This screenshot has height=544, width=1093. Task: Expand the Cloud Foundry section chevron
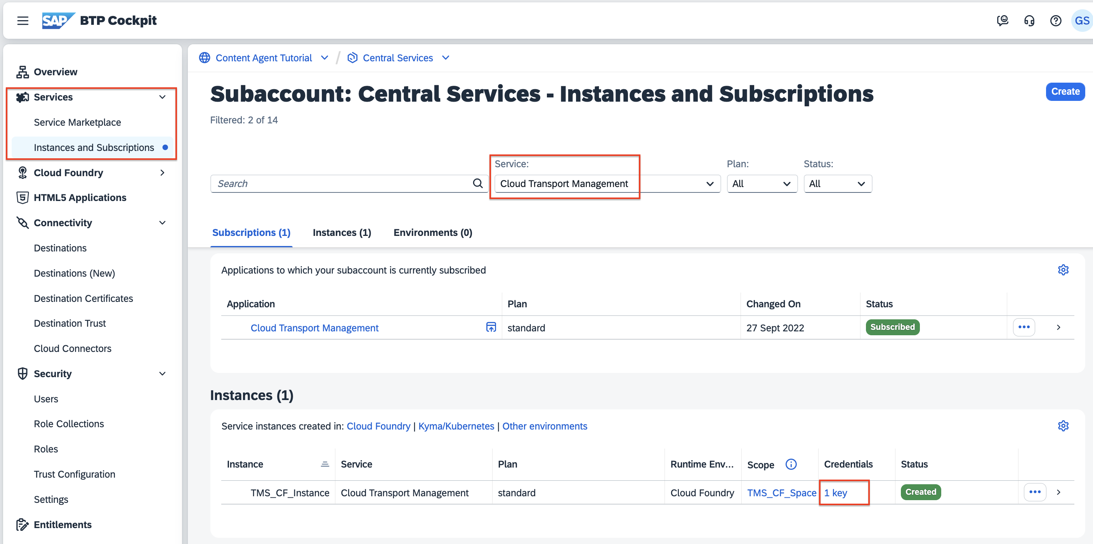(x=162, y=173)
